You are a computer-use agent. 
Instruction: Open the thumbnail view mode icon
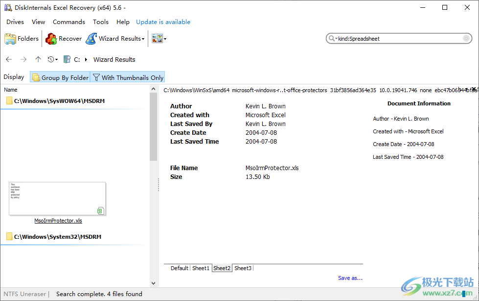[x=157, y=39]
